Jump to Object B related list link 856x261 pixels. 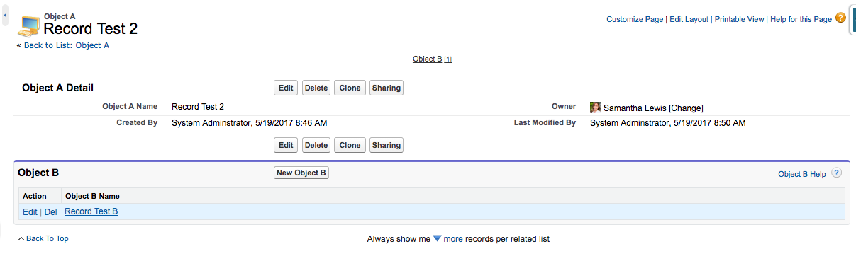click(428, 59)
